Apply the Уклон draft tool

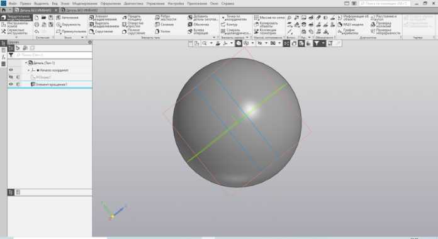click(x=162, y=31)
